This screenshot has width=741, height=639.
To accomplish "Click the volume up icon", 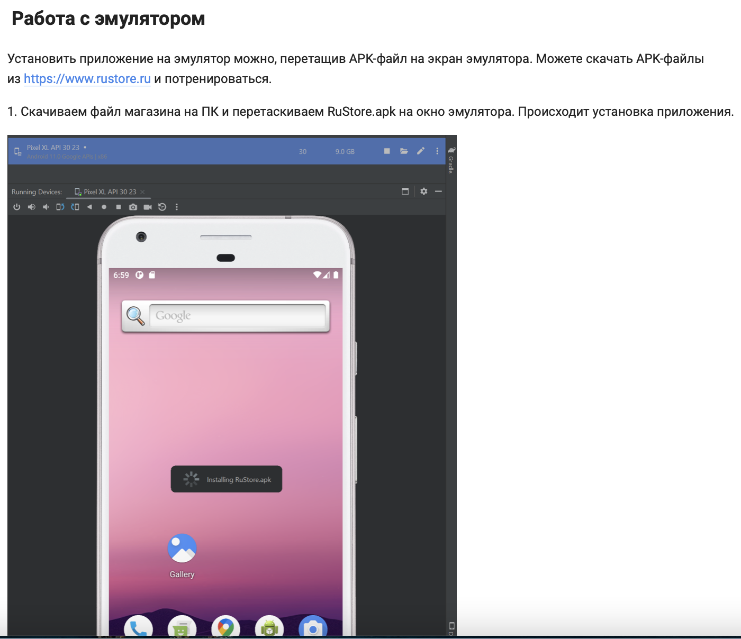I will point(31,207).
